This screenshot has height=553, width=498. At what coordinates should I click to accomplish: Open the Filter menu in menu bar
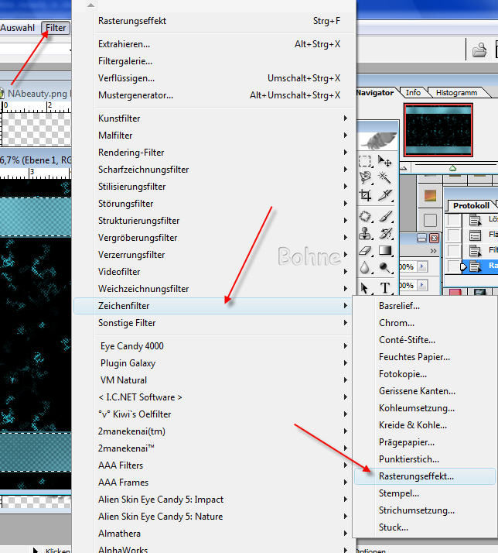point(56,28)
